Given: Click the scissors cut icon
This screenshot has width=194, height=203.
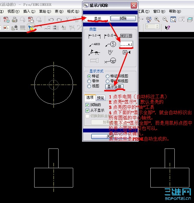Looking at the screenshot, I should coord(67,20).
